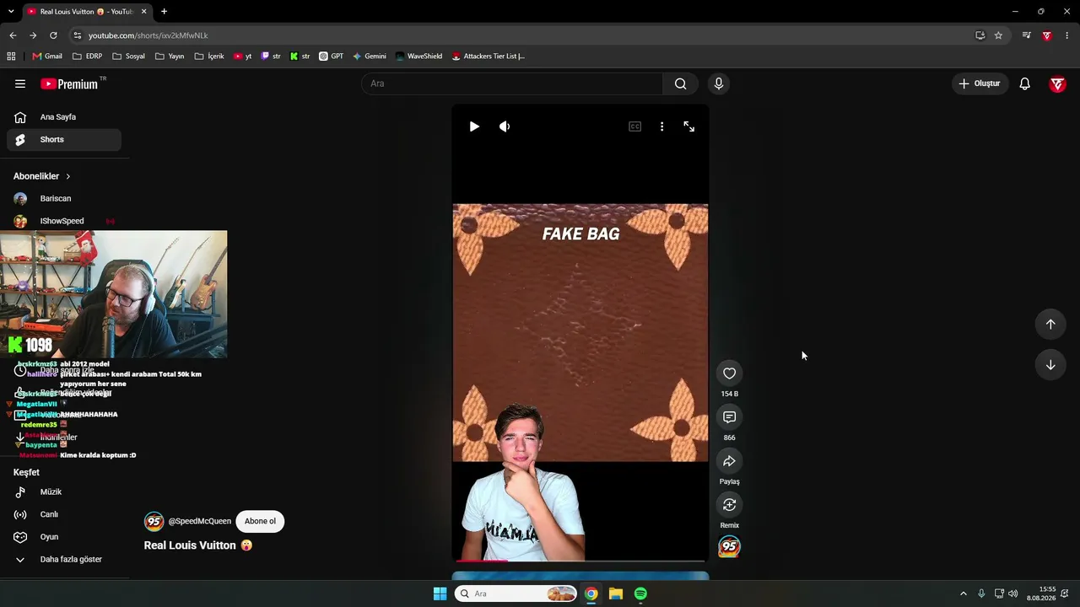Open Ana Sayfa in the sidebar
Viewport: 1080px width, 607px height.
click(x=64, y=117)
